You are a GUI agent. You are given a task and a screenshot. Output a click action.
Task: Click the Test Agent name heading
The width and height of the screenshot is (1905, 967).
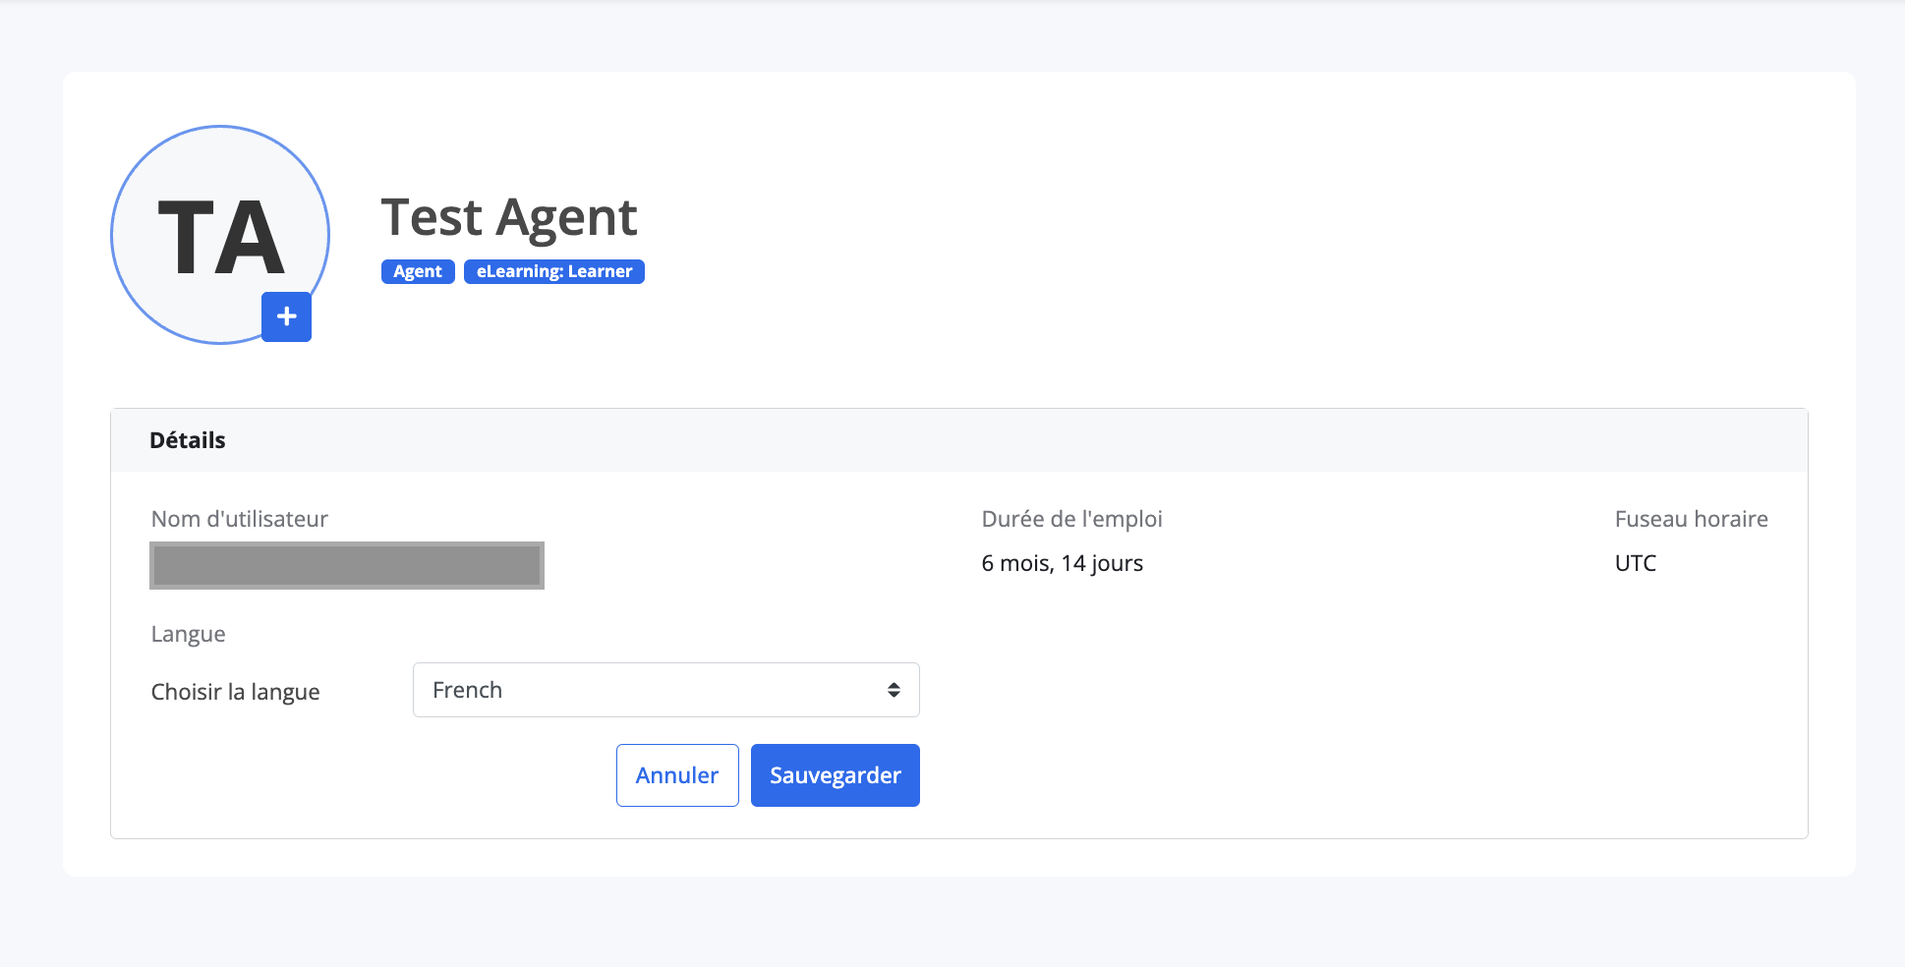[509, 217]
